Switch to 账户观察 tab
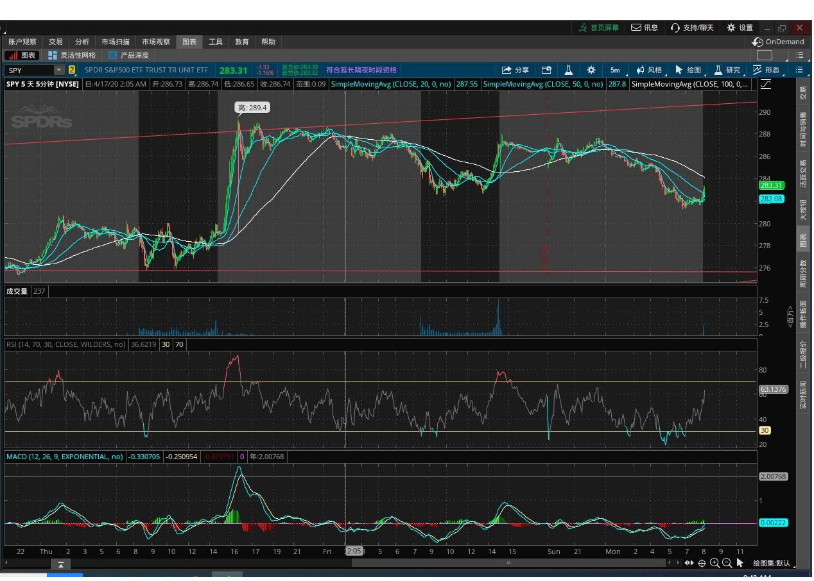Screen dimensions: 814x581 pos(22,42)
